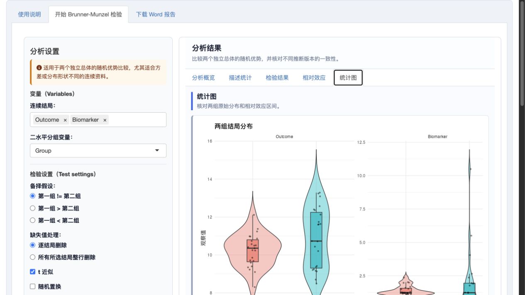Click the 分析设置 heading

[x=45, y=51]
